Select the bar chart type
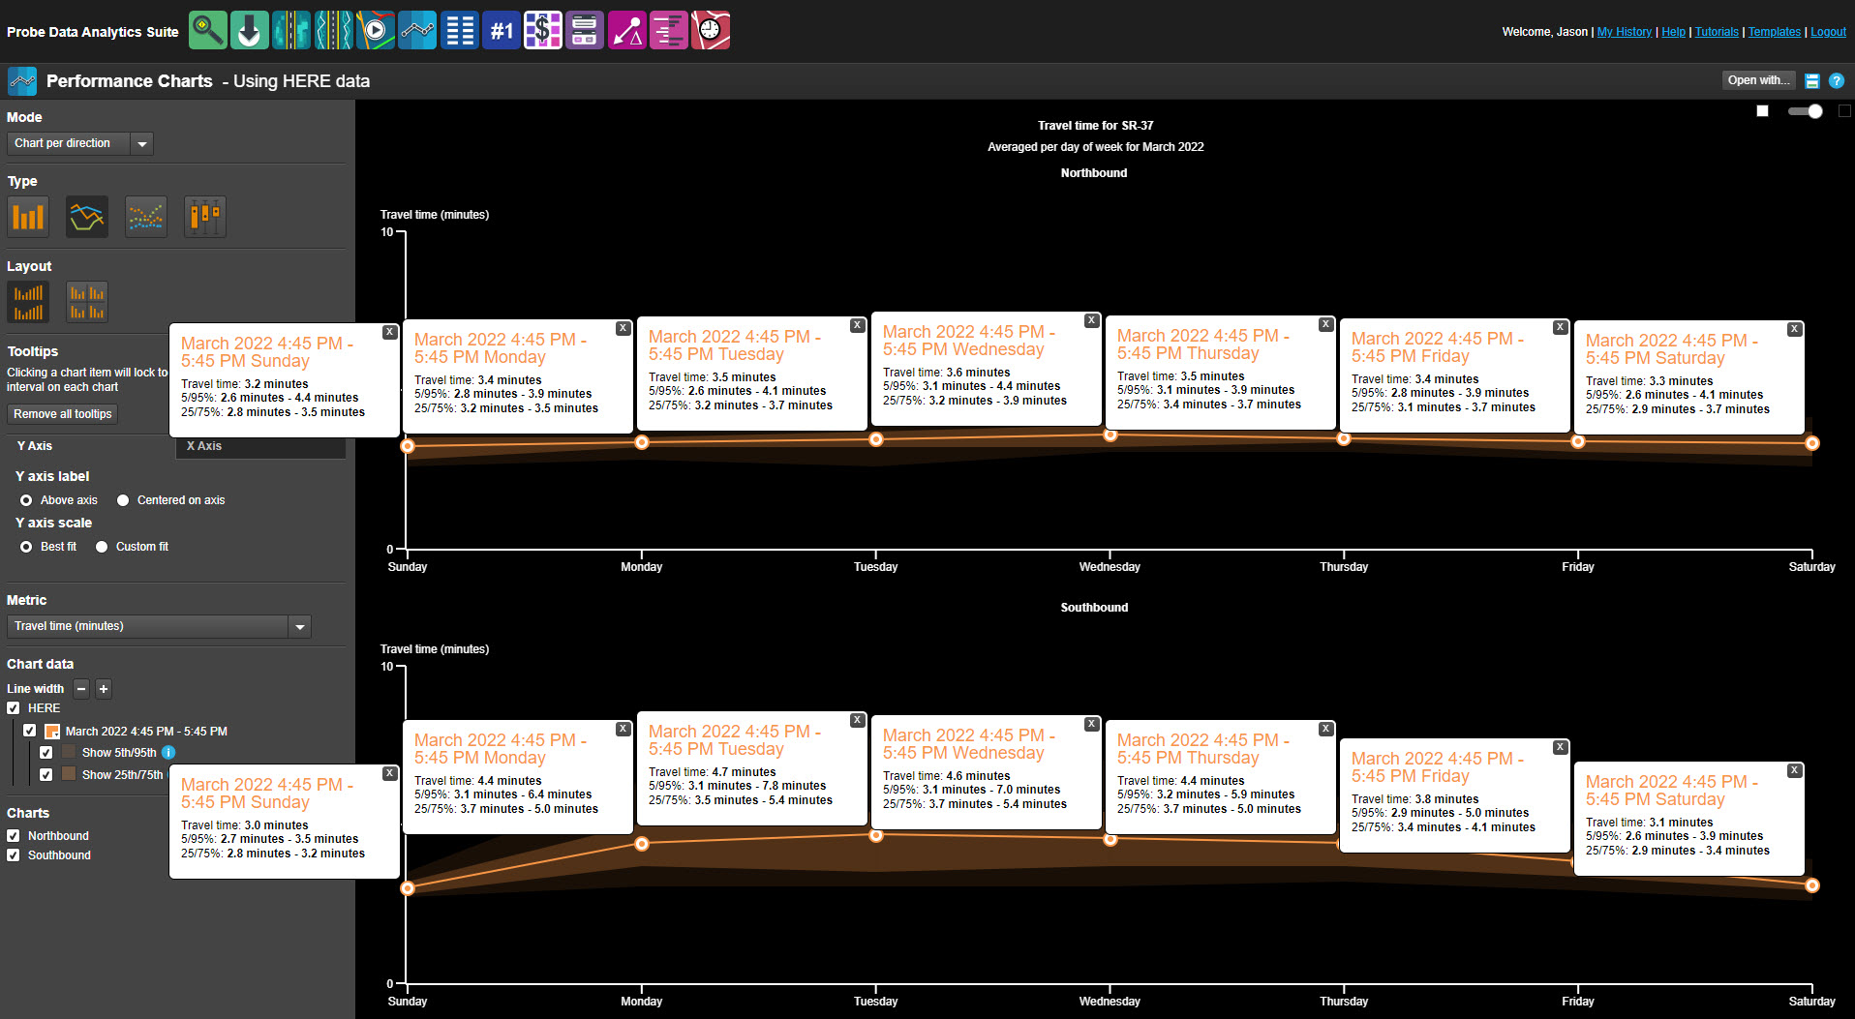This screenshot has width=1855, height=1019. pyautogui.click(x=28, y=217)
